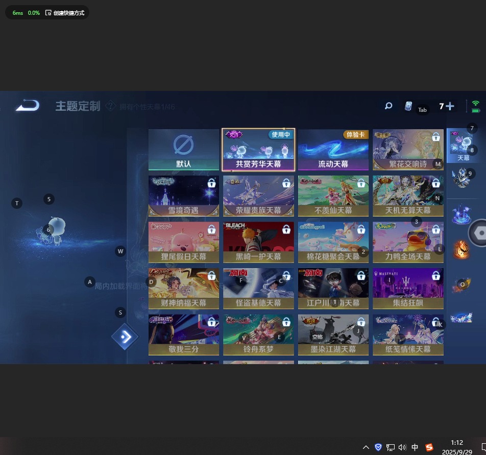The image size is (486, 455).
Task: Open the search magnifier icon
Action: click(388, 106)
